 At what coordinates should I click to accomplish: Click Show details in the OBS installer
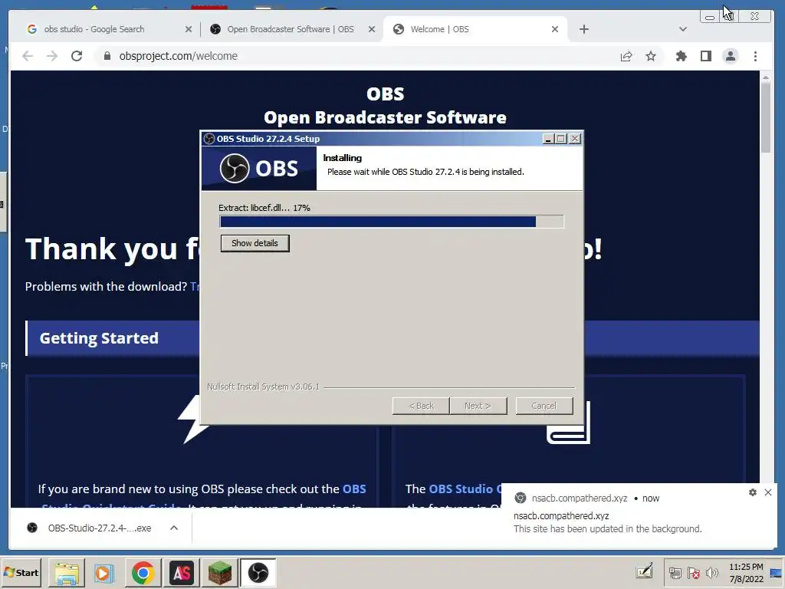click(255, 243)
